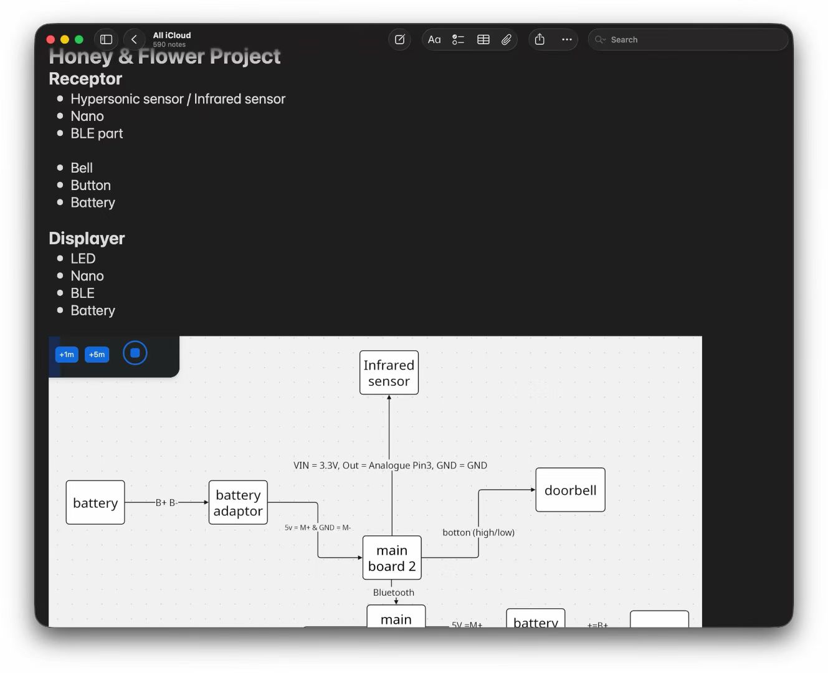Stop the recording with the circular button
Screen dimensions: 828x673
tap(135, 353)
